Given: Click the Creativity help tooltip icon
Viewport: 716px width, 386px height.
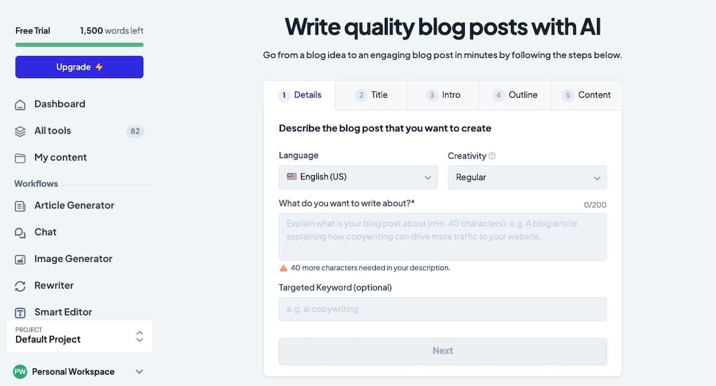Looking at the screenshot, I should click(492, 156).
